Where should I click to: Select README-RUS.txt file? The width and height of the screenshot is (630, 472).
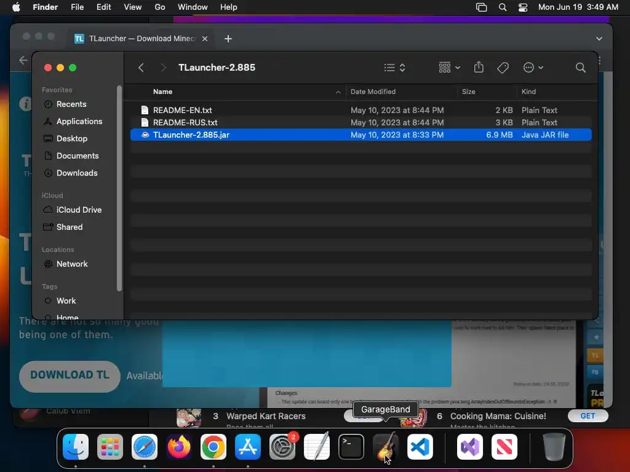pyautogui.click(x=361, y=122)
